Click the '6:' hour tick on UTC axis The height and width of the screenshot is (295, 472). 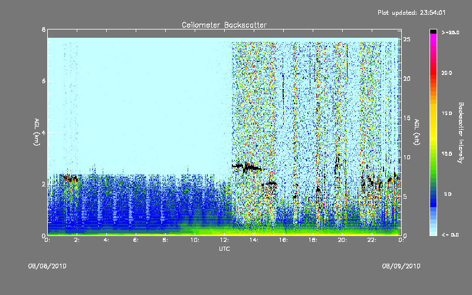tap(136, 240)
